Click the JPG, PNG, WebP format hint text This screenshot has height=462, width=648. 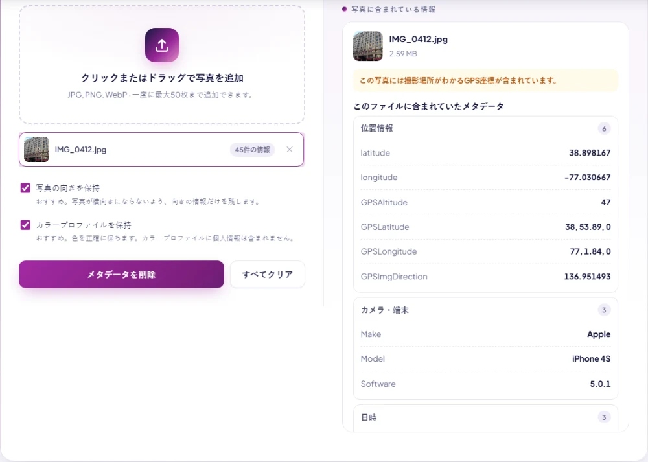161,95
